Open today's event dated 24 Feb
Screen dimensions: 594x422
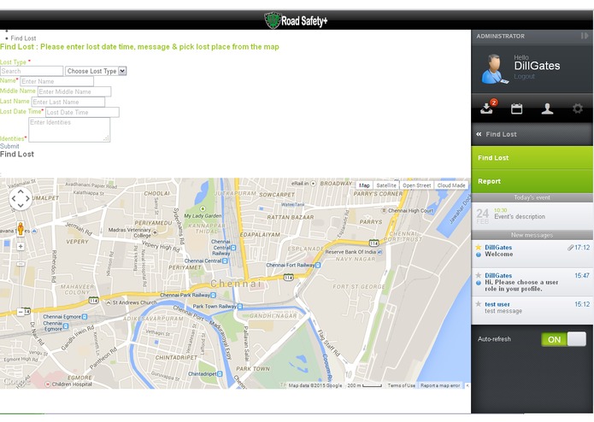click(532, 216)
